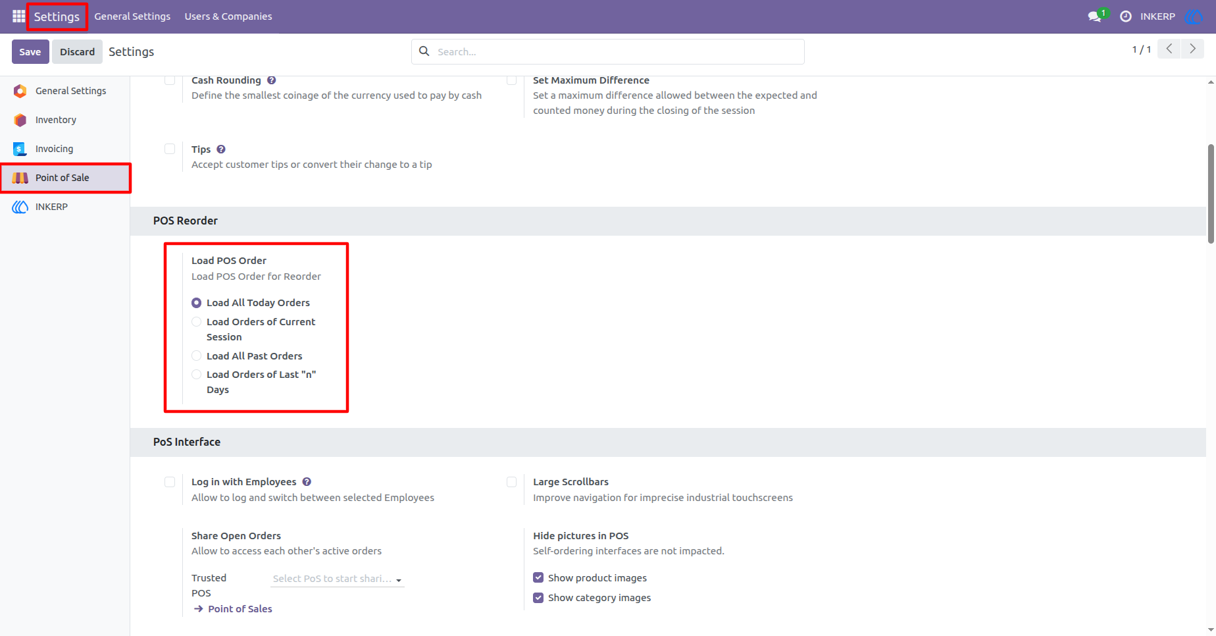Enable the Tips checkbox
Viewport: 1216px width, 636px height.
tap(170, 149)
